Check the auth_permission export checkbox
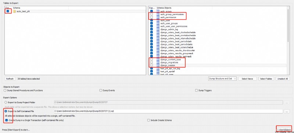The width and height of the screenshot is (294, 133). (x=151, y=17)
